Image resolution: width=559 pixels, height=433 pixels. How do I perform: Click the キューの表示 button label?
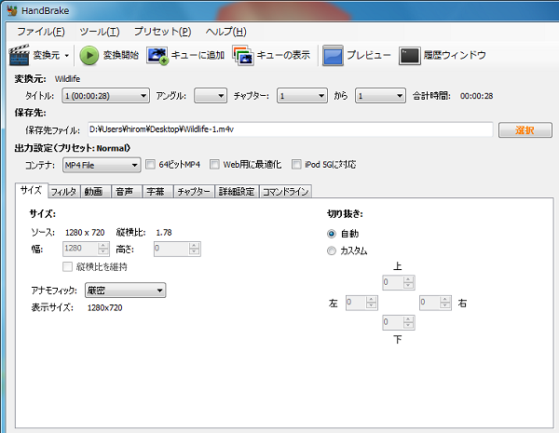(283, 55)
